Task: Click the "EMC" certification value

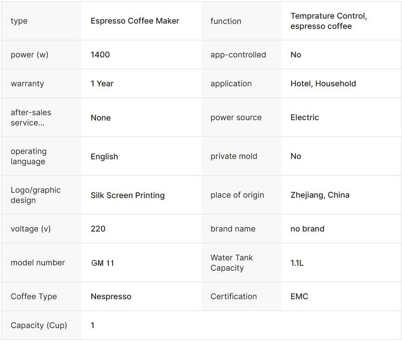Action: (299, 296)
